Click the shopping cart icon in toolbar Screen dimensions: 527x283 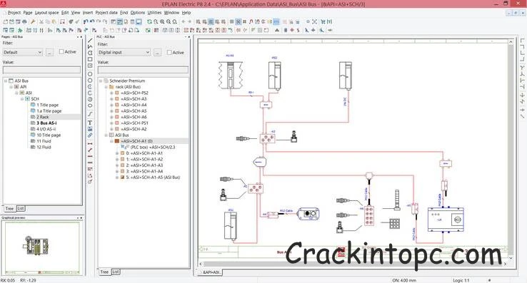323,22
